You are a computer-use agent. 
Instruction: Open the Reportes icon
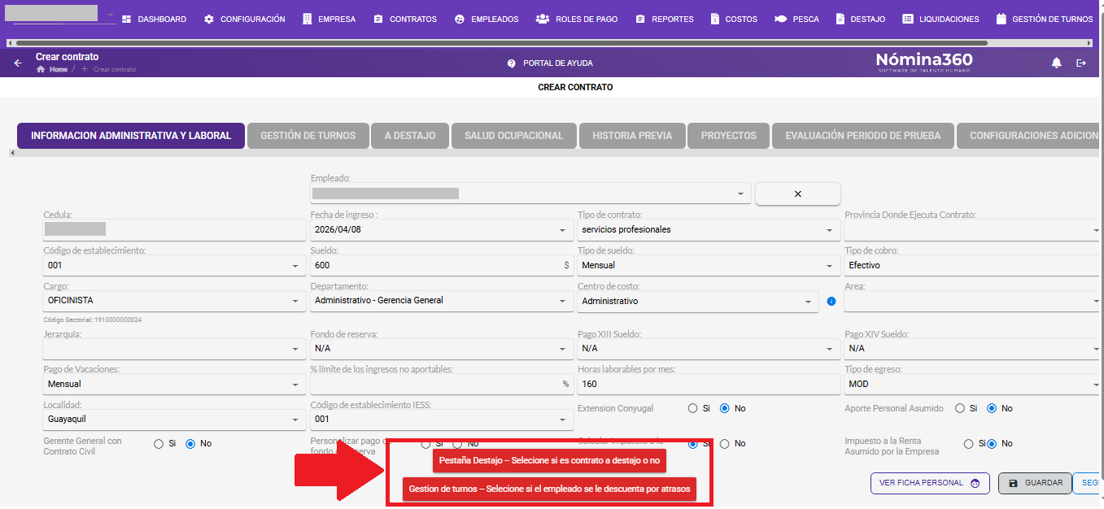(x=640, y=19)
